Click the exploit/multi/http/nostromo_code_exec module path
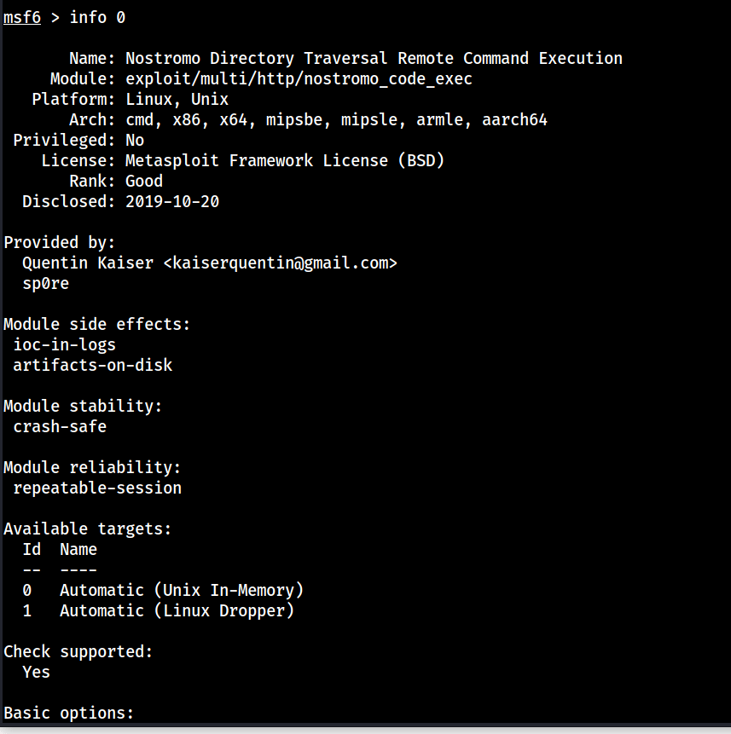The height and width of the screenshot is (734, 731). [299, 79]
